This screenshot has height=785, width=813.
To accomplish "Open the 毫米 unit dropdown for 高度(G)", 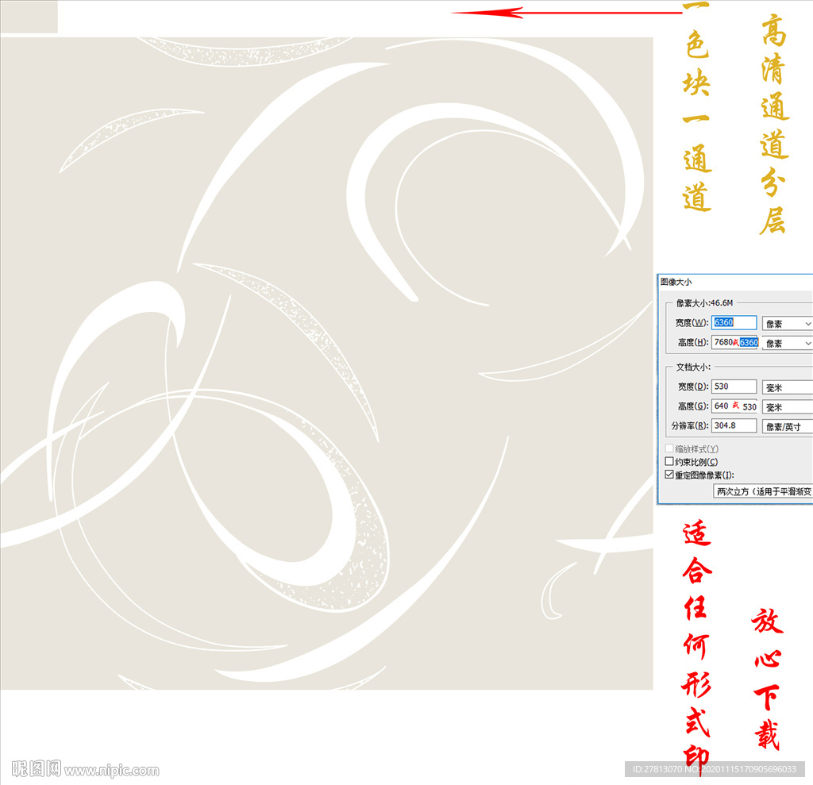I will pyautogui.click(x=787, y=407).
